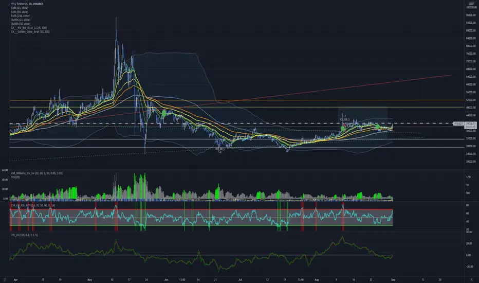Select the Vol (20) indicator legend
The width and height of the screenshot is (479, 283).
pyautogui.click(x=15, y=177)
